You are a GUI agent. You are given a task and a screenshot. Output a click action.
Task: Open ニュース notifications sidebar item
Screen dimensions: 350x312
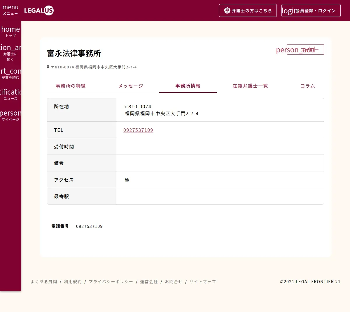pos(10,95)
